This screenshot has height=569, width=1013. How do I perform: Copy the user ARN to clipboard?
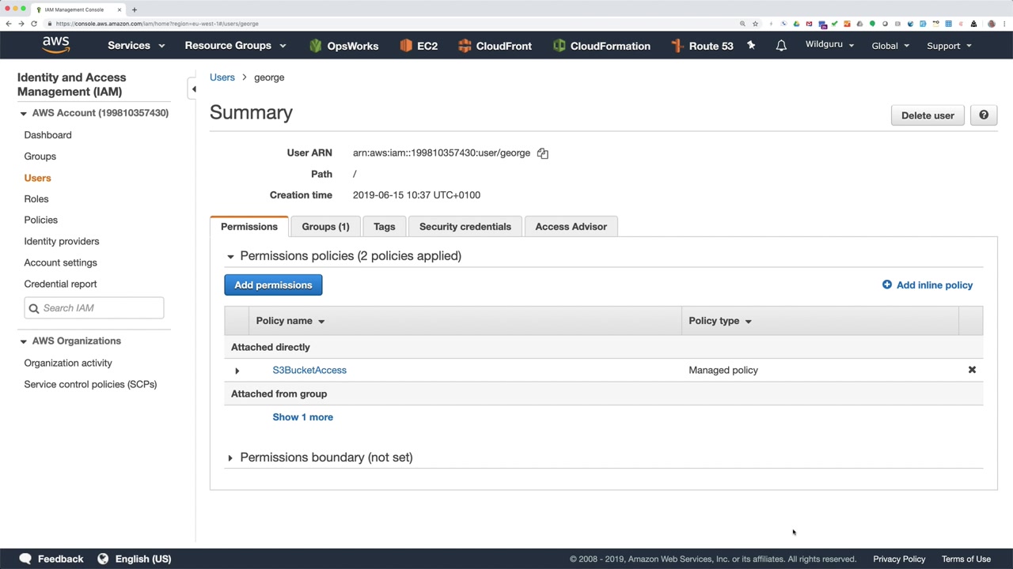coord(543,153)
